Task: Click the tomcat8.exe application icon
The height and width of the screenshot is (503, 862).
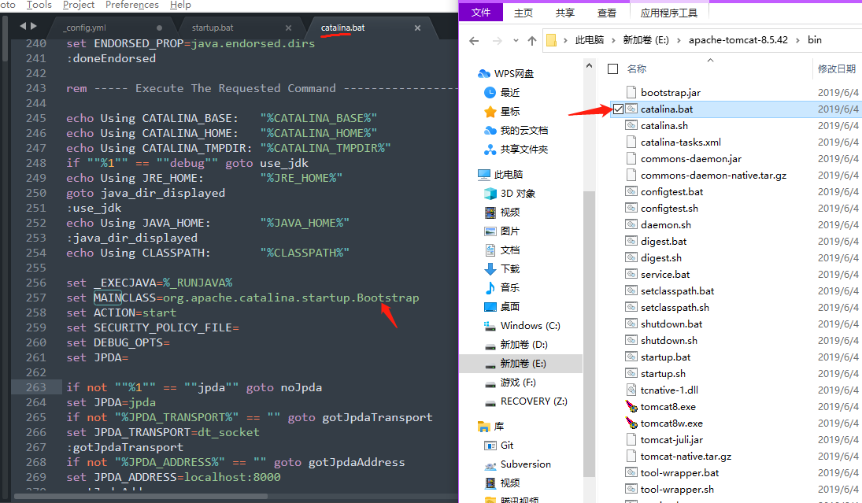Action: pyautogui.click(x=631, y=407)
